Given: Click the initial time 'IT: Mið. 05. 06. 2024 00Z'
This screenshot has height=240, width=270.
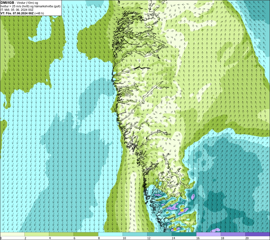Looking at the screenshot, I should pos(17,10).
